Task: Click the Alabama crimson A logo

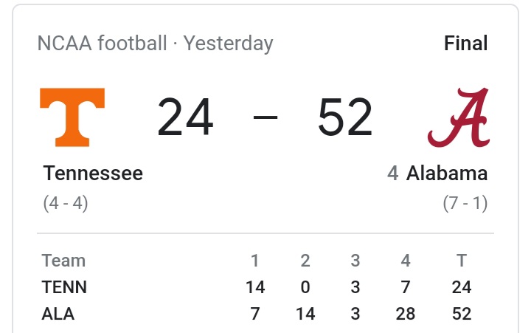Action: coord(459,117)
